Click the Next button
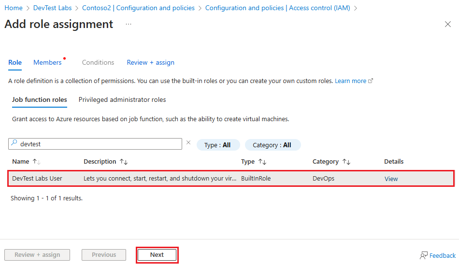This screenshot has width=459, height=266. click(x=157, y=255)
